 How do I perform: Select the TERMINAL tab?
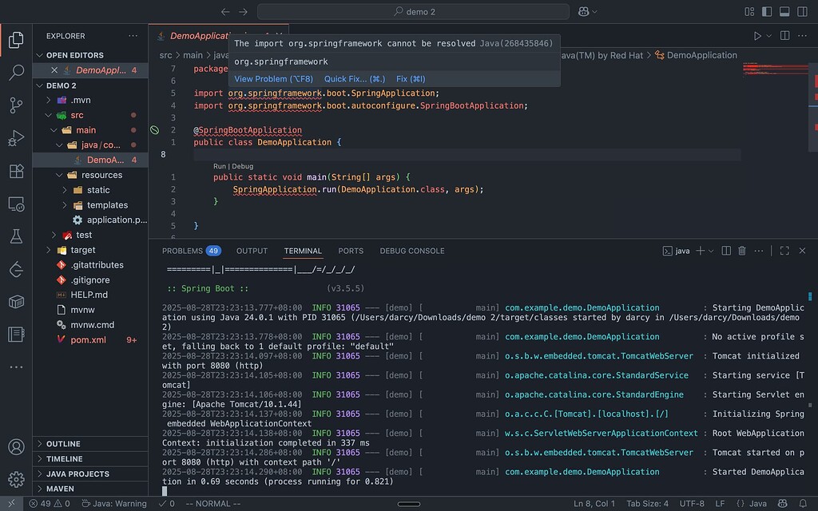303,251
